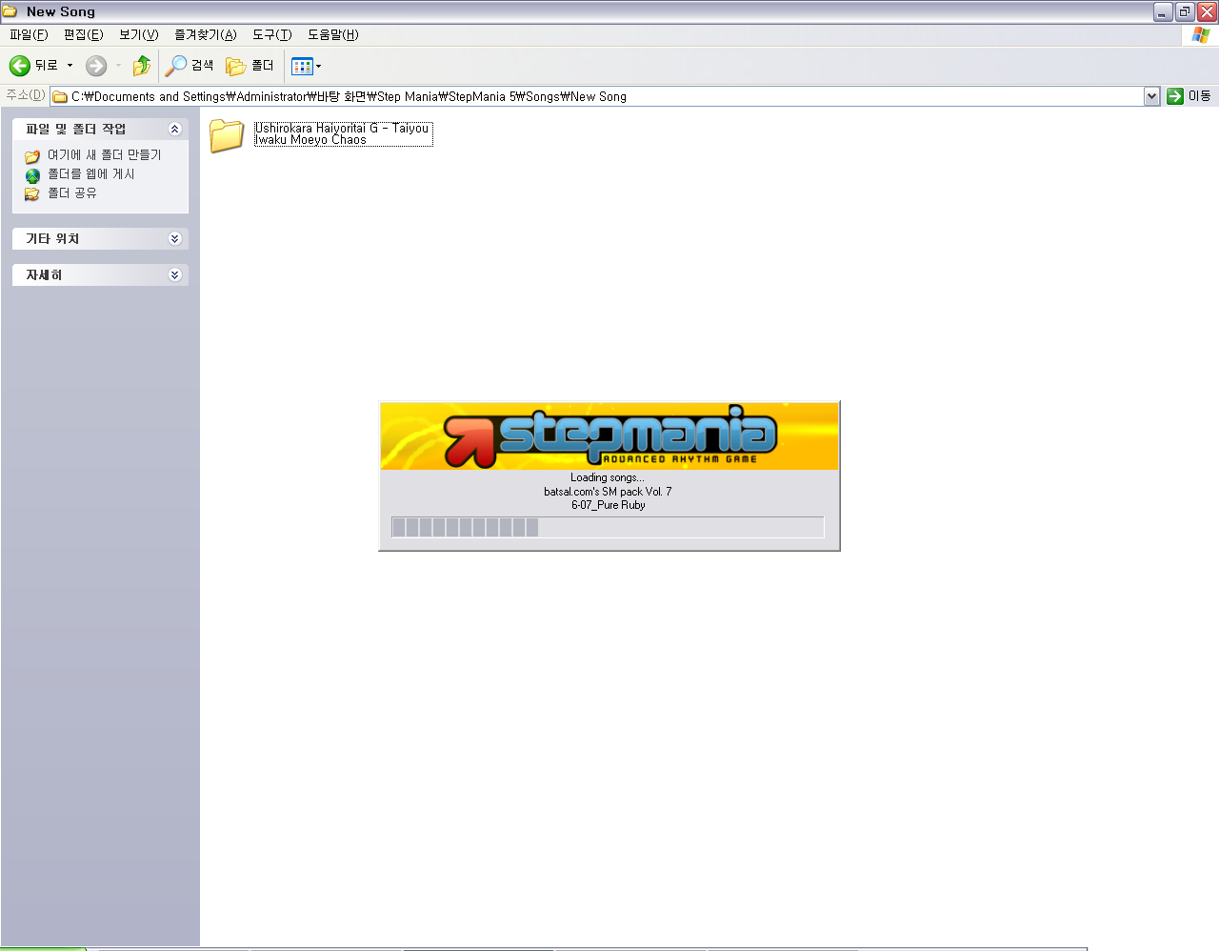This screenshot has width=1219, height=951.
Task: Click 여기에 새 폴더 만들기 link
Action: [105, 155]
